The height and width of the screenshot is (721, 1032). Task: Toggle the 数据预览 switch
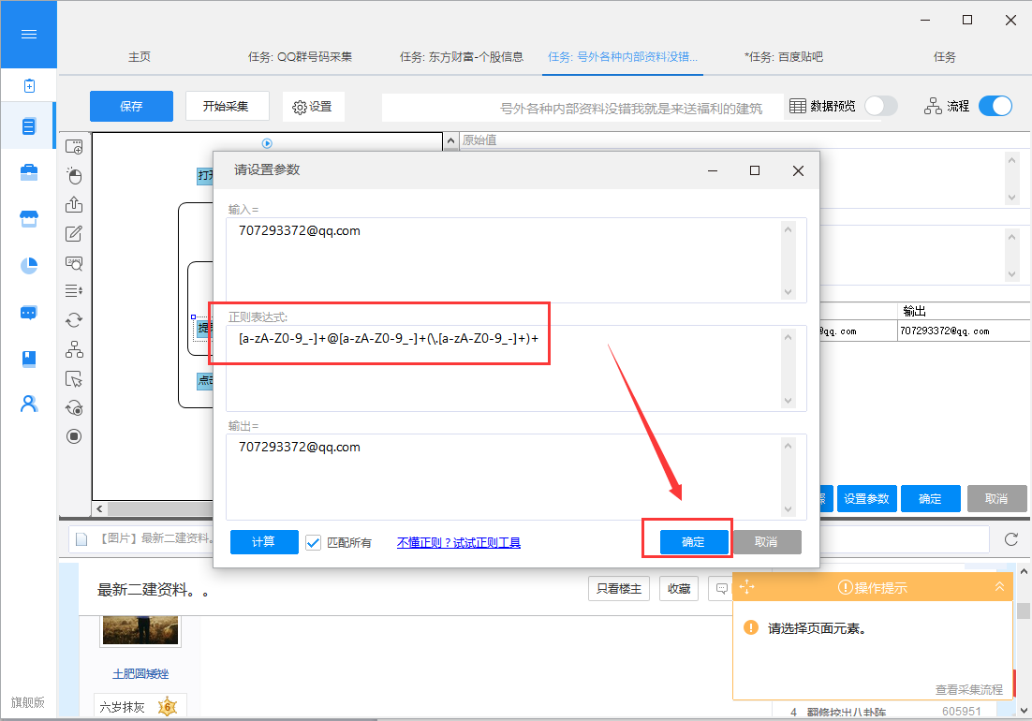tap(880, 106)
